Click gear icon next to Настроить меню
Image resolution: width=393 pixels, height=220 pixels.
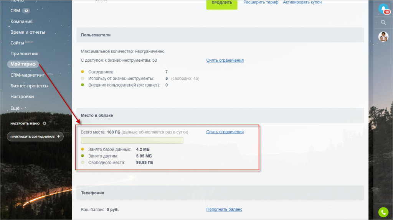point(45,123)
